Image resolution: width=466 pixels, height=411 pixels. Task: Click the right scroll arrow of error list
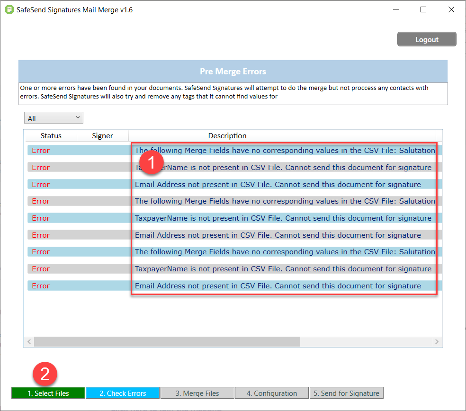pyautogui.click(x=437, y=341)
